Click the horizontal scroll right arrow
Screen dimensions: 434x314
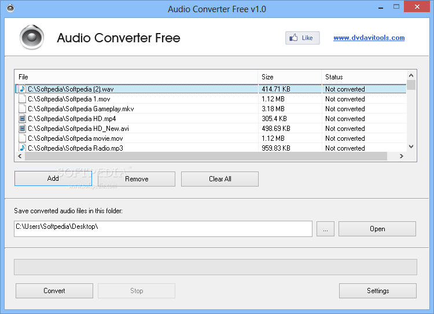(x=402, y=156)
